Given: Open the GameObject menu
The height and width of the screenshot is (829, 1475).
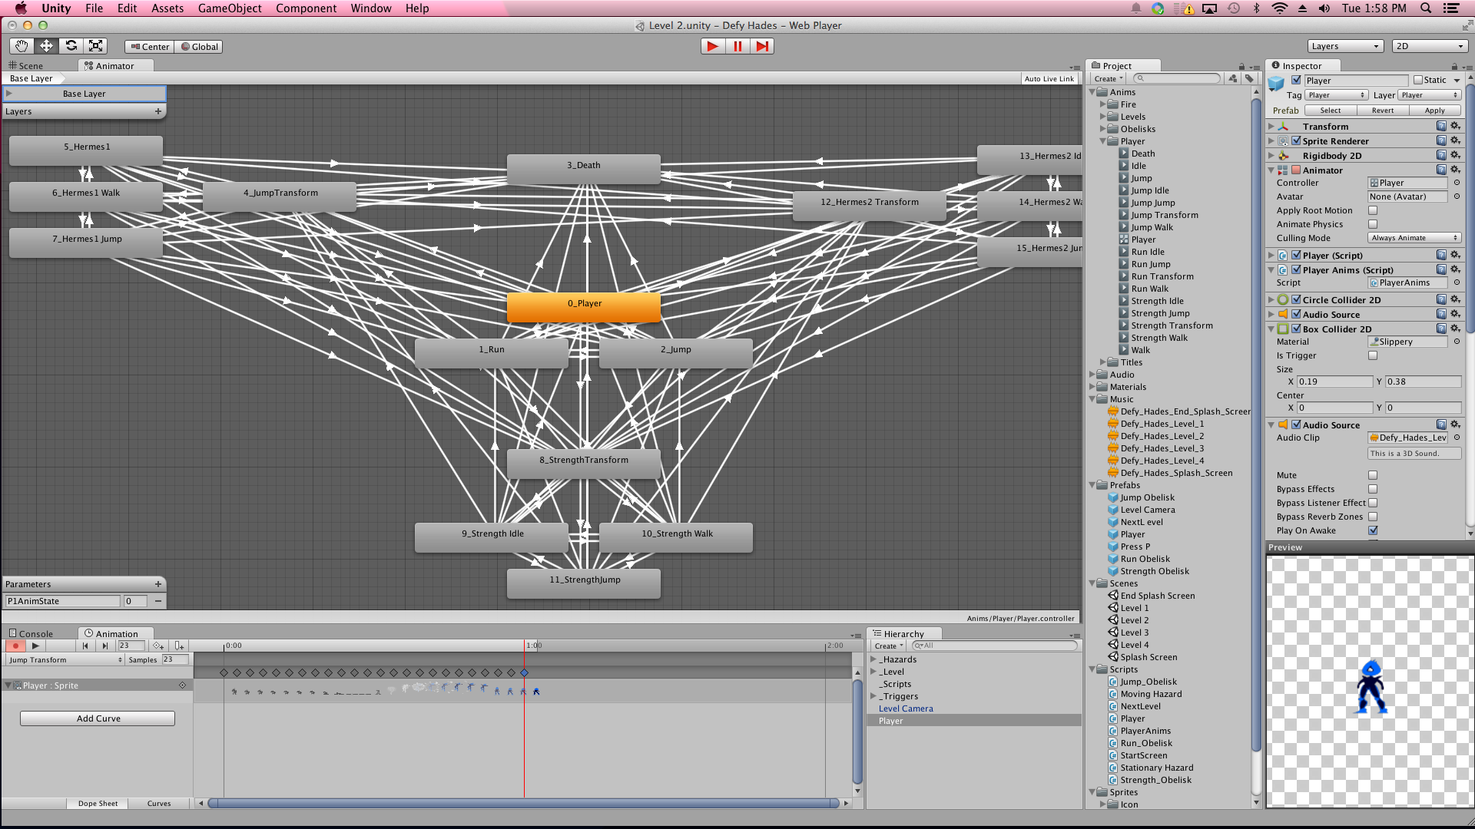Looking at the screenshot, I should point(230,8).
